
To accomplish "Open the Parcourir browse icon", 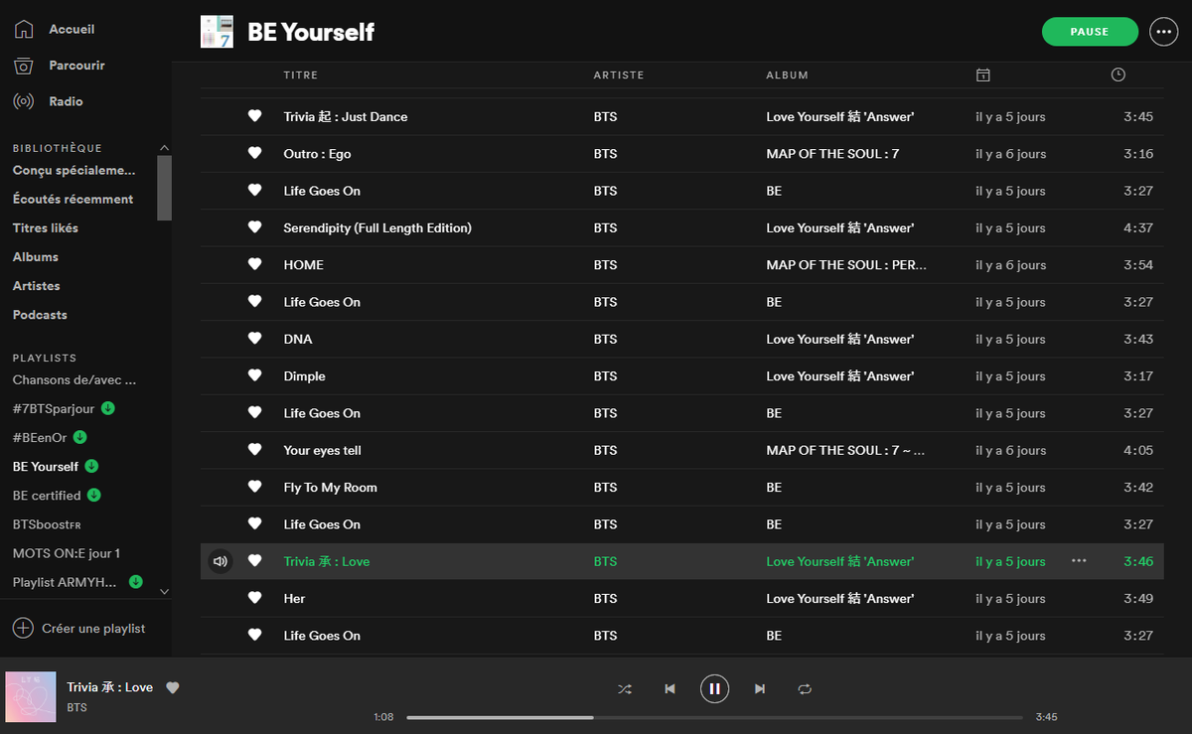I will tap(23, 66).
